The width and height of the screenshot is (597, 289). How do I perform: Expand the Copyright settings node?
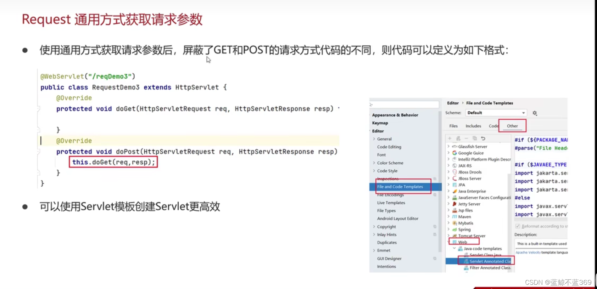374,227
